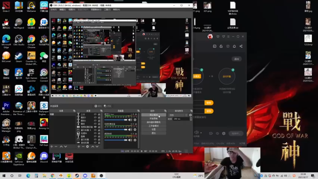Click 桌面音频 volume slider
Screen dimensions: 318x179
(x=116, y=140)
